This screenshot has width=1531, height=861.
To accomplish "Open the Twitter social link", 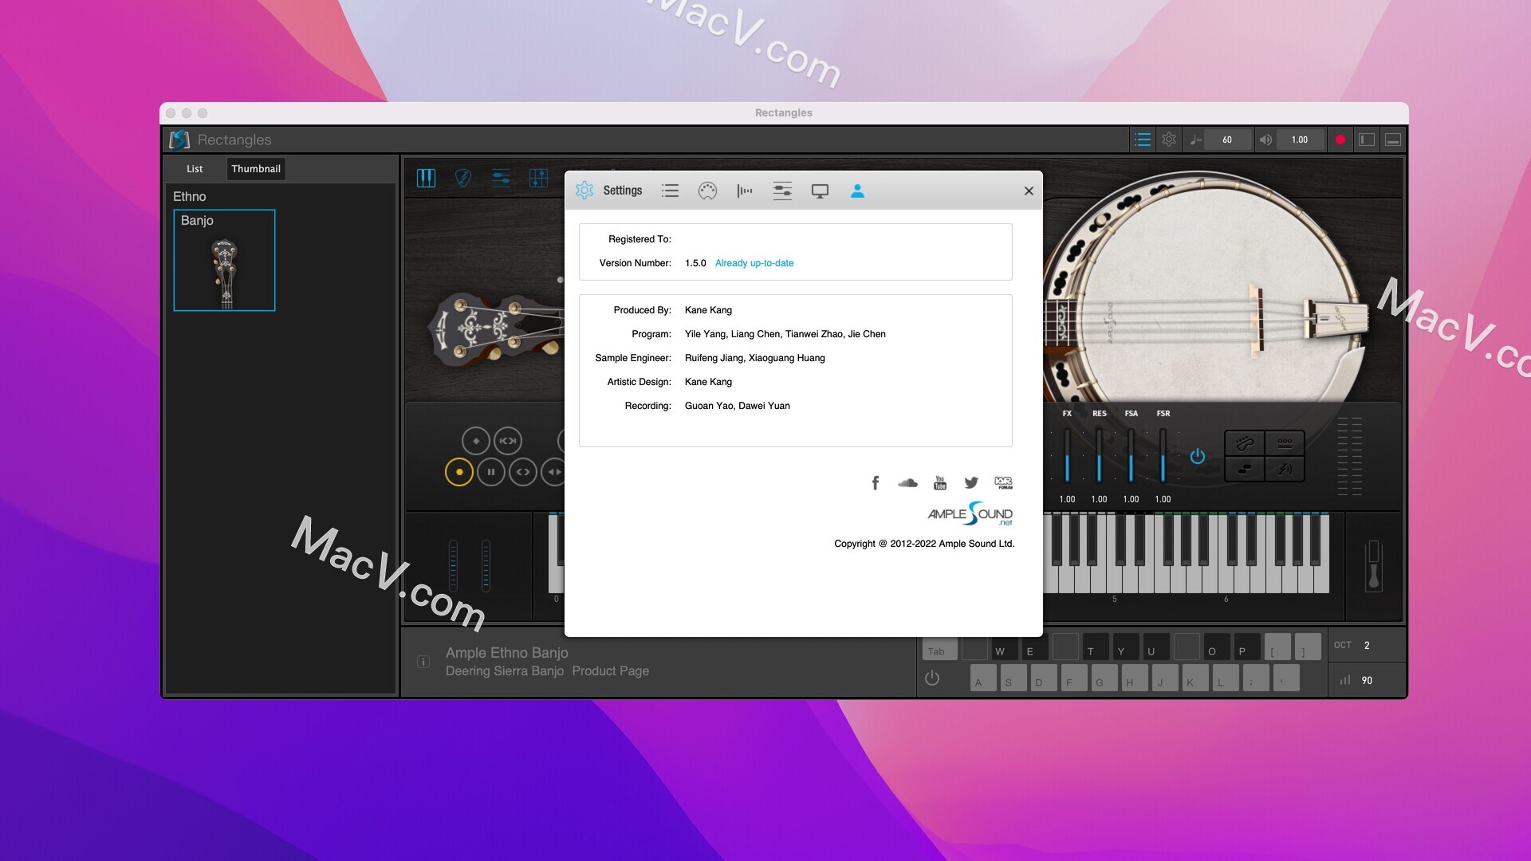I will click(x=971, y=482).
